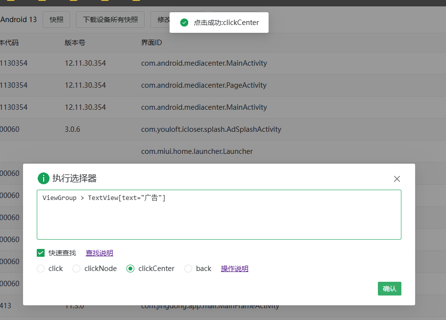Reselect the clickCenter radio button
This screenshot has width=446, height=320.
pos(130,269)
